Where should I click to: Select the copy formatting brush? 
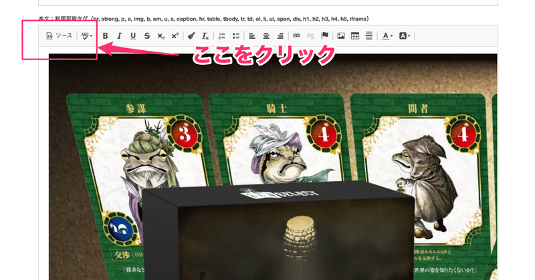[191, 36]
